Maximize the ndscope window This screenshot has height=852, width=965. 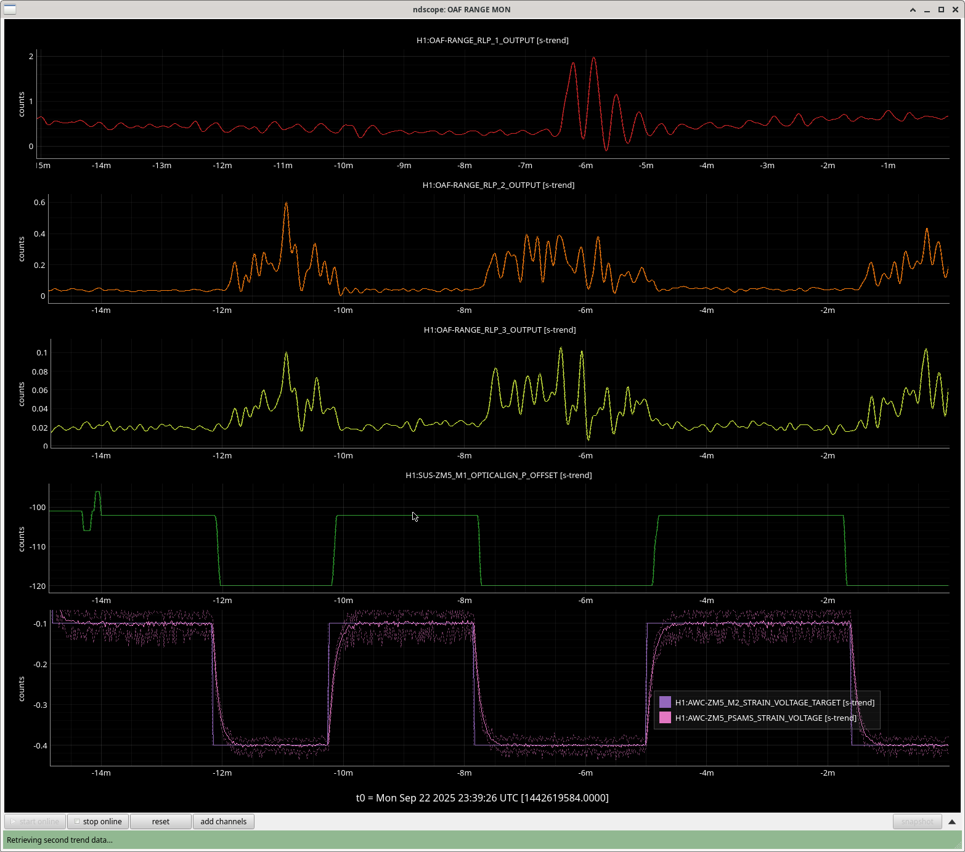pyautogui.click(x=941, y=9)
